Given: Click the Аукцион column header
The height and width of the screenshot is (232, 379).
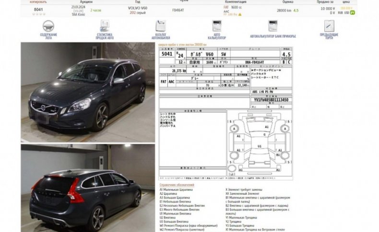Looking at the screenshot, I should pyautogui.click(x=86, y=2).
